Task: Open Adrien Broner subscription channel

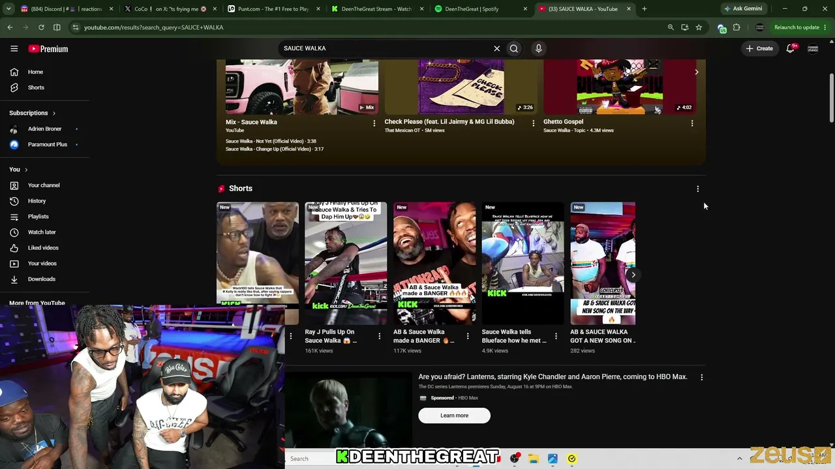Action: [x=44, y=129]
